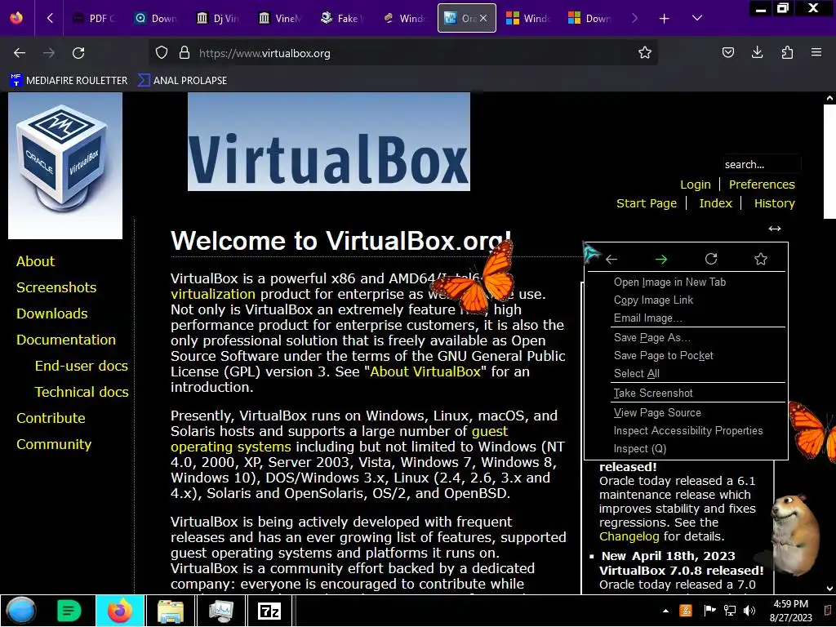Click the page scrollbar down arrow
The height and width of the screenshot is (627, 836).
[829, 589]
